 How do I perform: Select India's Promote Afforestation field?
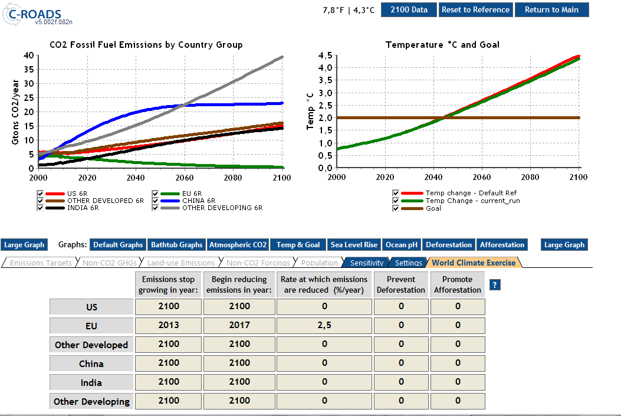458,382
